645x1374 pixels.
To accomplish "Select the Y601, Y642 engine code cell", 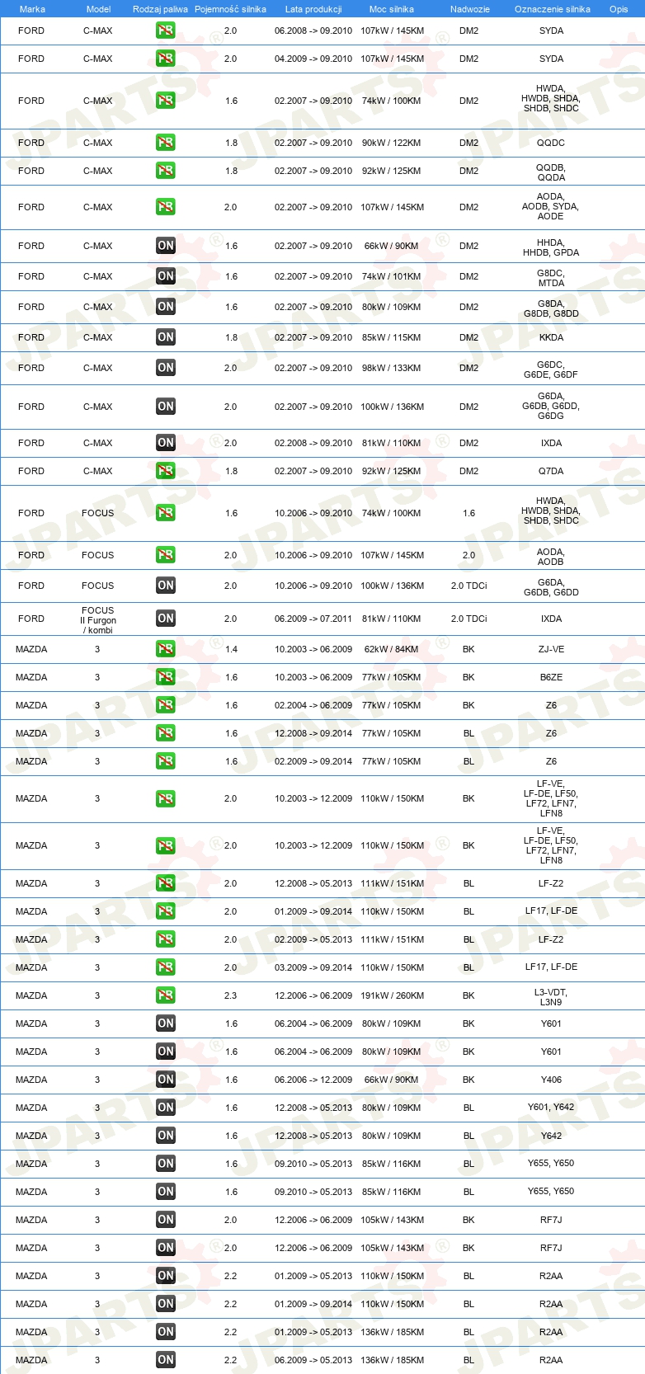I will 551,1107.
